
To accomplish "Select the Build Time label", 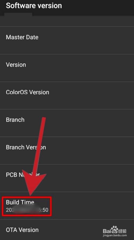I will click(20, 202).
